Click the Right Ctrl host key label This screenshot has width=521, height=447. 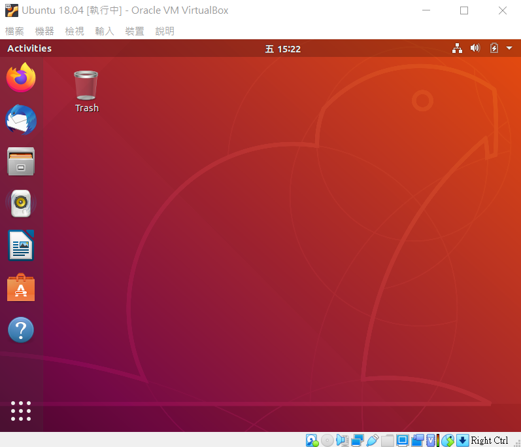[x=490, y=440]
